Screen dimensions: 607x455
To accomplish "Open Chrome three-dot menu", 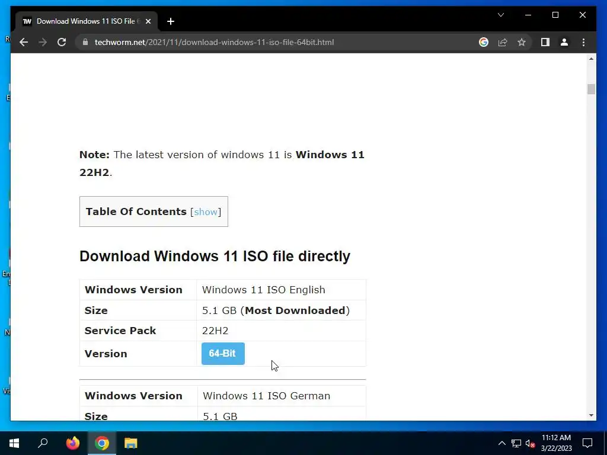I will 583,42.
